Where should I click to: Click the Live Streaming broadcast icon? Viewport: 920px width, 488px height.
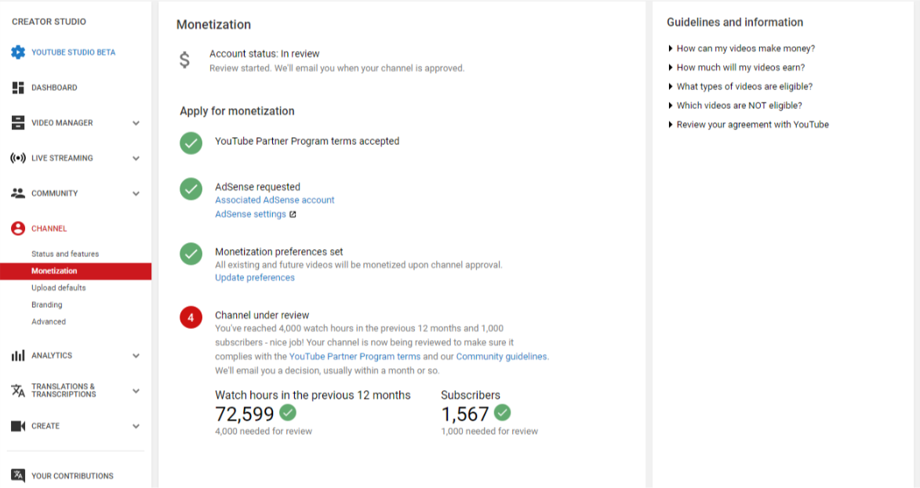point(18,158)
